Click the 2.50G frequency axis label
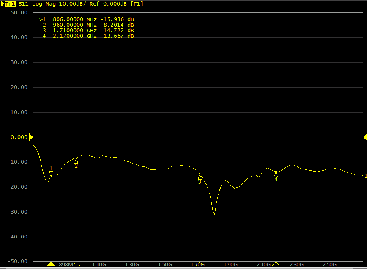 (x=330, y=265)
